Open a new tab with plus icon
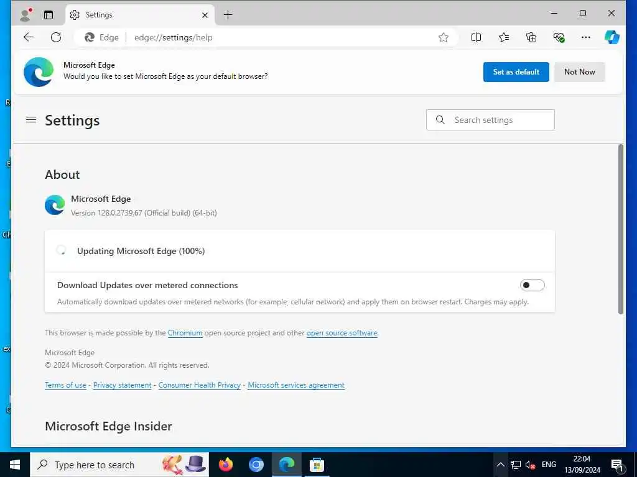This screenshot has width=637, height=477. (x=228, y=15)
